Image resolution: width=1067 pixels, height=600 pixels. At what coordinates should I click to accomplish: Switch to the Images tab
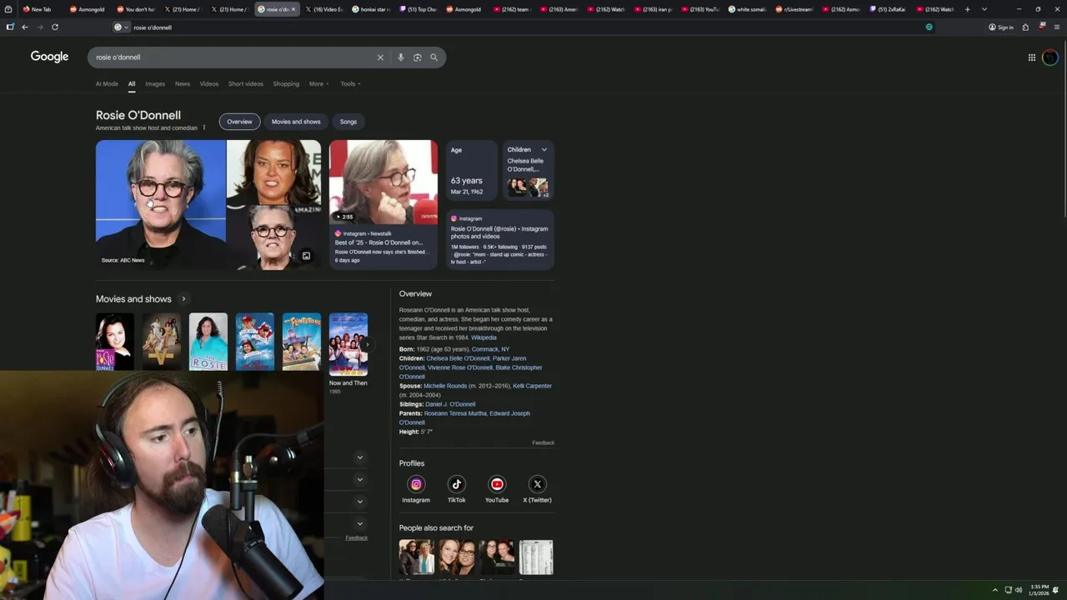(155, 83)
